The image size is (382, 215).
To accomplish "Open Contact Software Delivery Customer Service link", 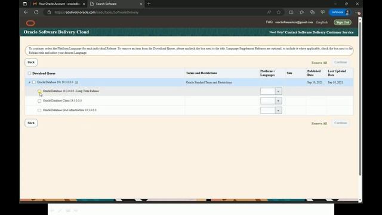I will coord(319,32).
